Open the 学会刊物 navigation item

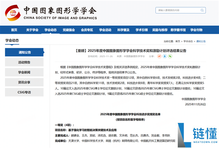[x=196, y=30]
